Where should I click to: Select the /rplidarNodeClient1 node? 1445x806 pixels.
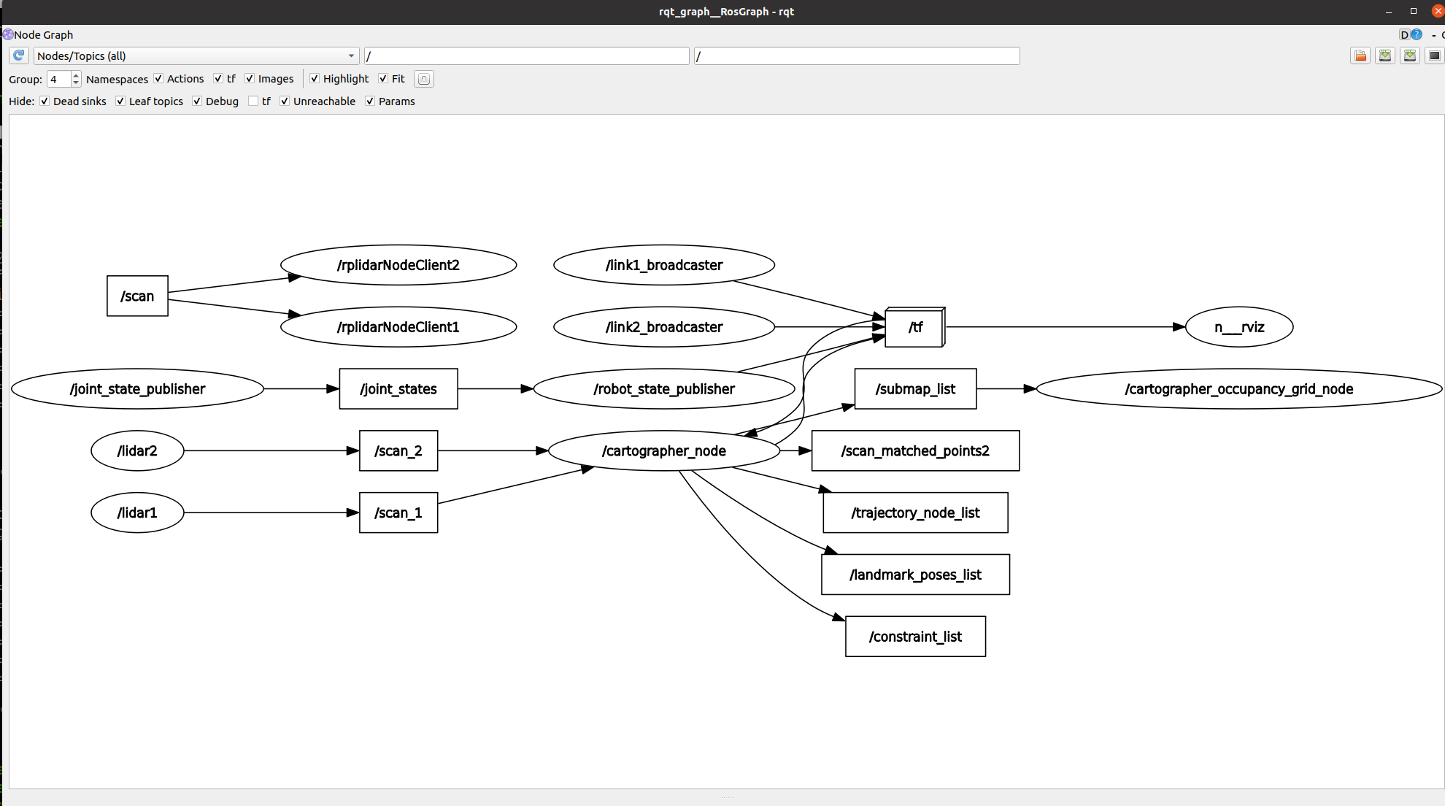point(398,327)
